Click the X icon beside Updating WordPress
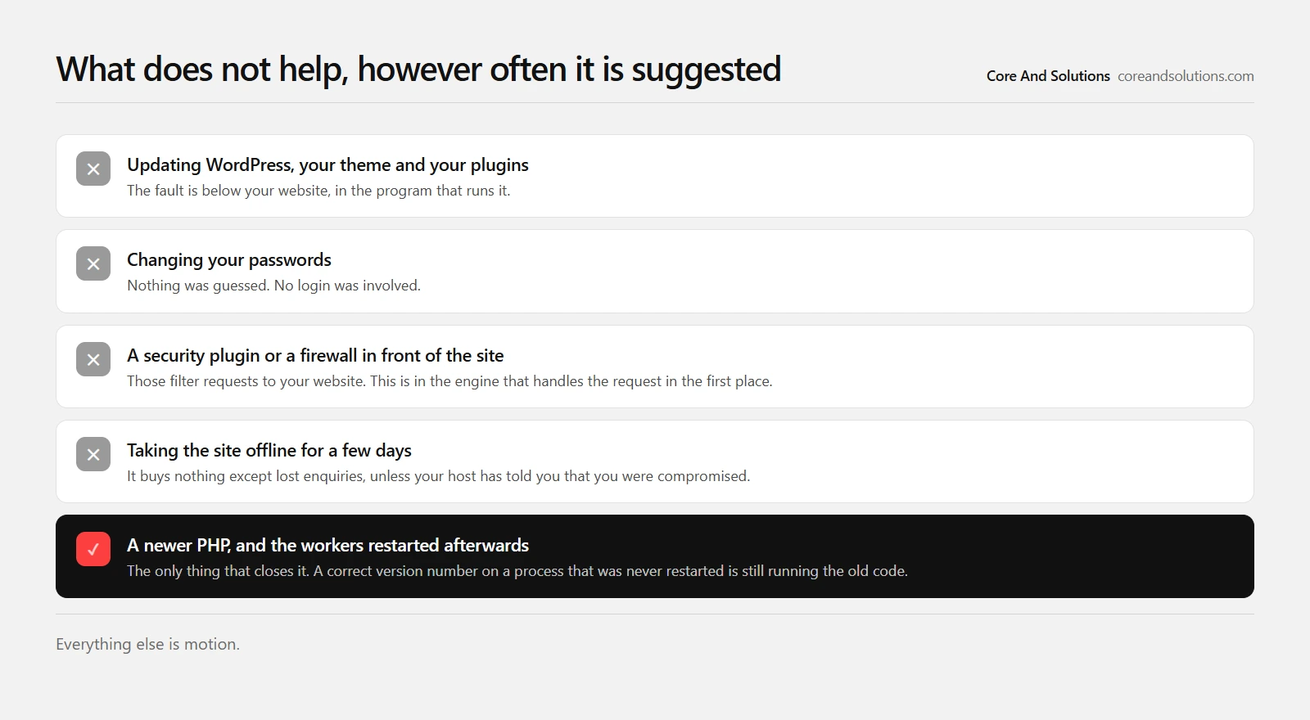The image size is (1310, 720). click(x=93, y=169)
